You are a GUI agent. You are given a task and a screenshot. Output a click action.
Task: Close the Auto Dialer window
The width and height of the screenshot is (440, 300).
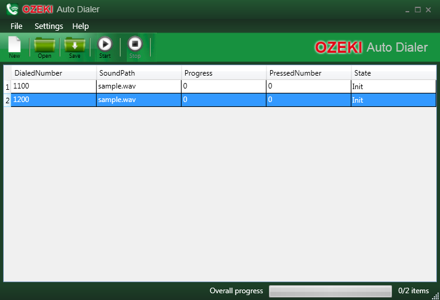pos(428,10)
